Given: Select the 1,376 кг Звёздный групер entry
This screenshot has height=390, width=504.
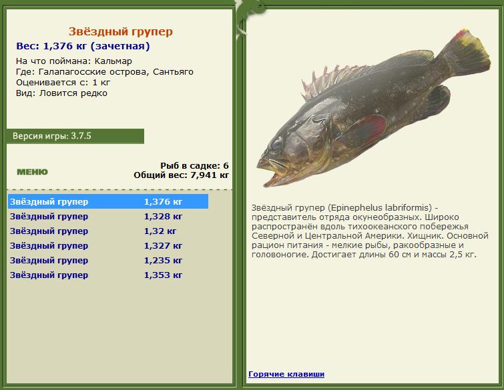Looking at the screenshot, I should (x=108, y=201).
